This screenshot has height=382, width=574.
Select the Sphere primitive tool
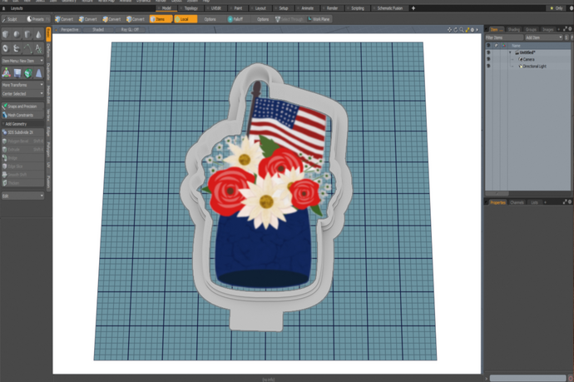coord(17,35)
